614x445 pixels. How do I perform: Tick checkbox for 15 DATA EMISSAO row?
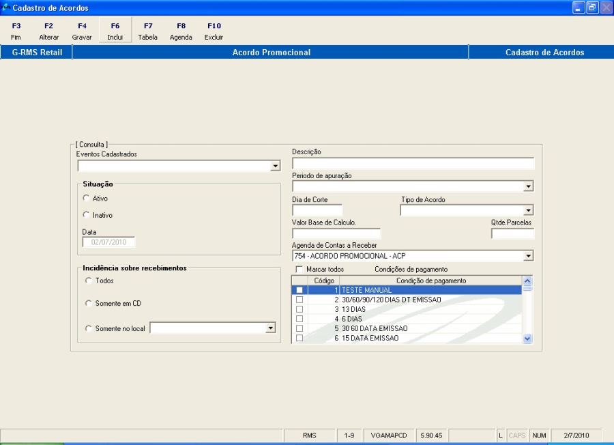click(x=299, y=338)
